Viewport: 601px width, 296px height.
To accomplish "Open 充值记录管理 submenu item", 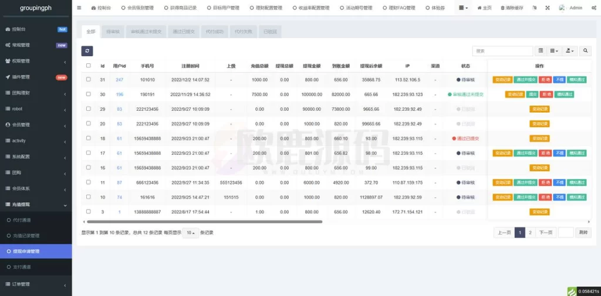I will 36,236.
